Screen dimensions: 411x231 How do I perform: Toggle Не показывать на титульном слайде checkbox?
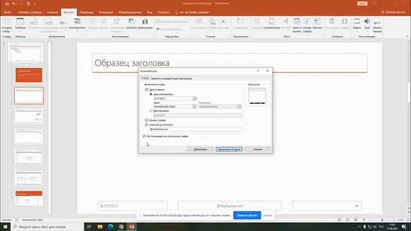coord(144,136)
